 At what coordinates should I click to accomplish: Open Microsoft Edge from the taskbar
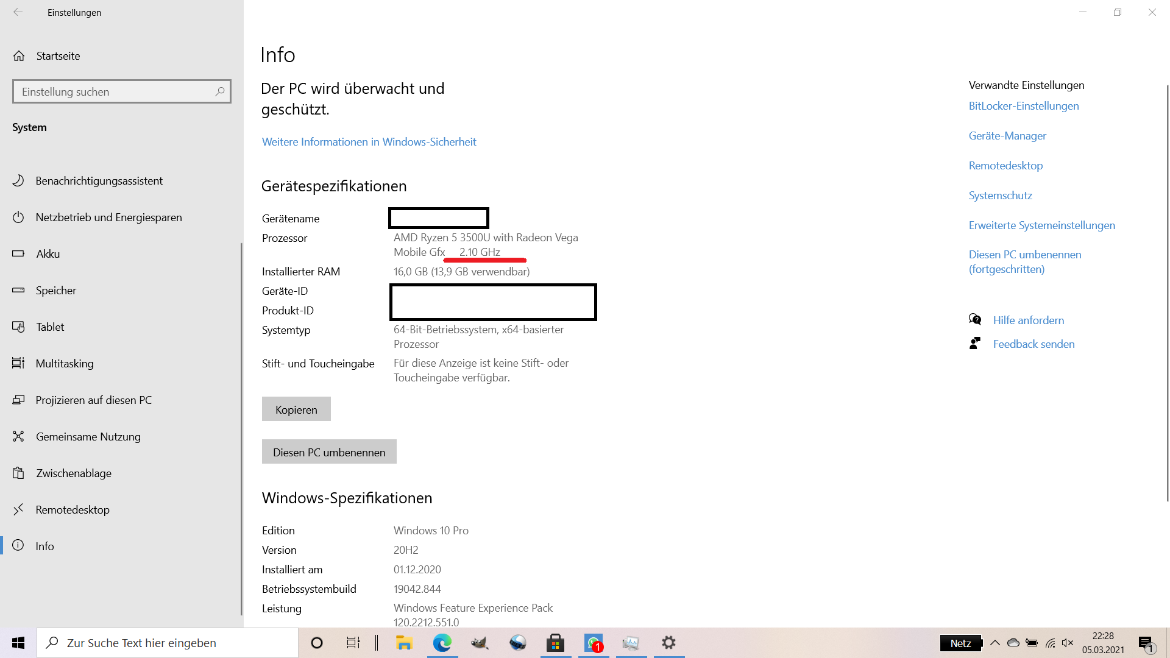pos(442,643)
